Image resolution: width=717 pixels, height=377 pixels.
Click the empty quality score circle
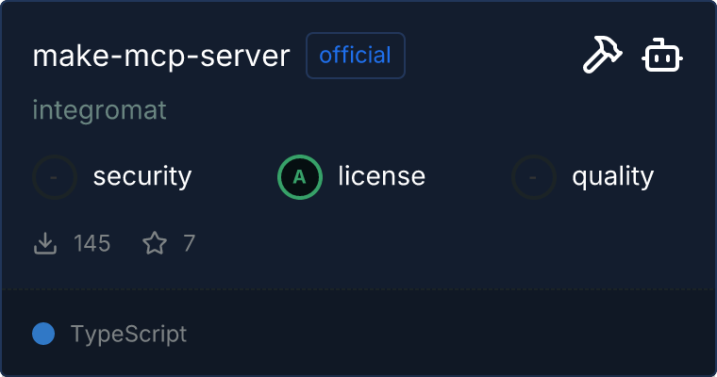[534, 176]
